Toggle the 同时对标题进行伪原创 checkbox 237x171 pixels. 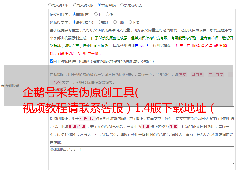click(52, 61)
